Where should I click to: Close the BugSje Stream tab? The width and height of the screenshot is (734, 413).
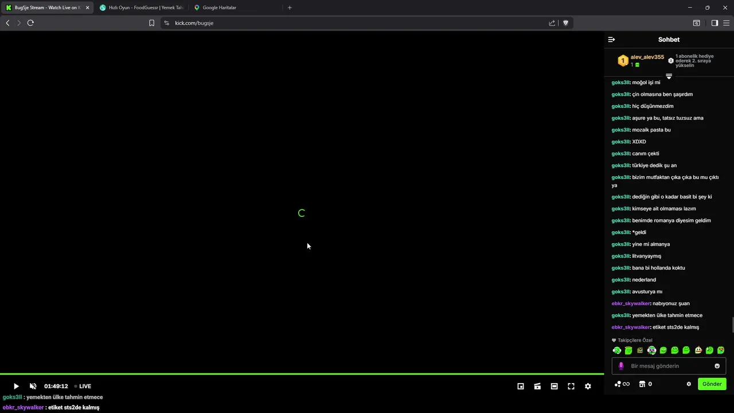pos(87,7)
